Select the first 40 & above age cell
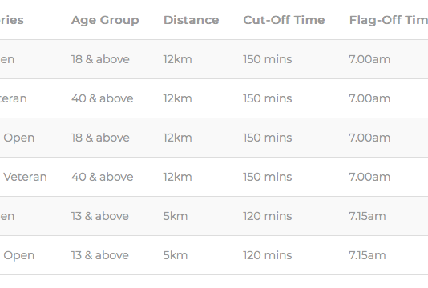 click(x=102, y=98)
